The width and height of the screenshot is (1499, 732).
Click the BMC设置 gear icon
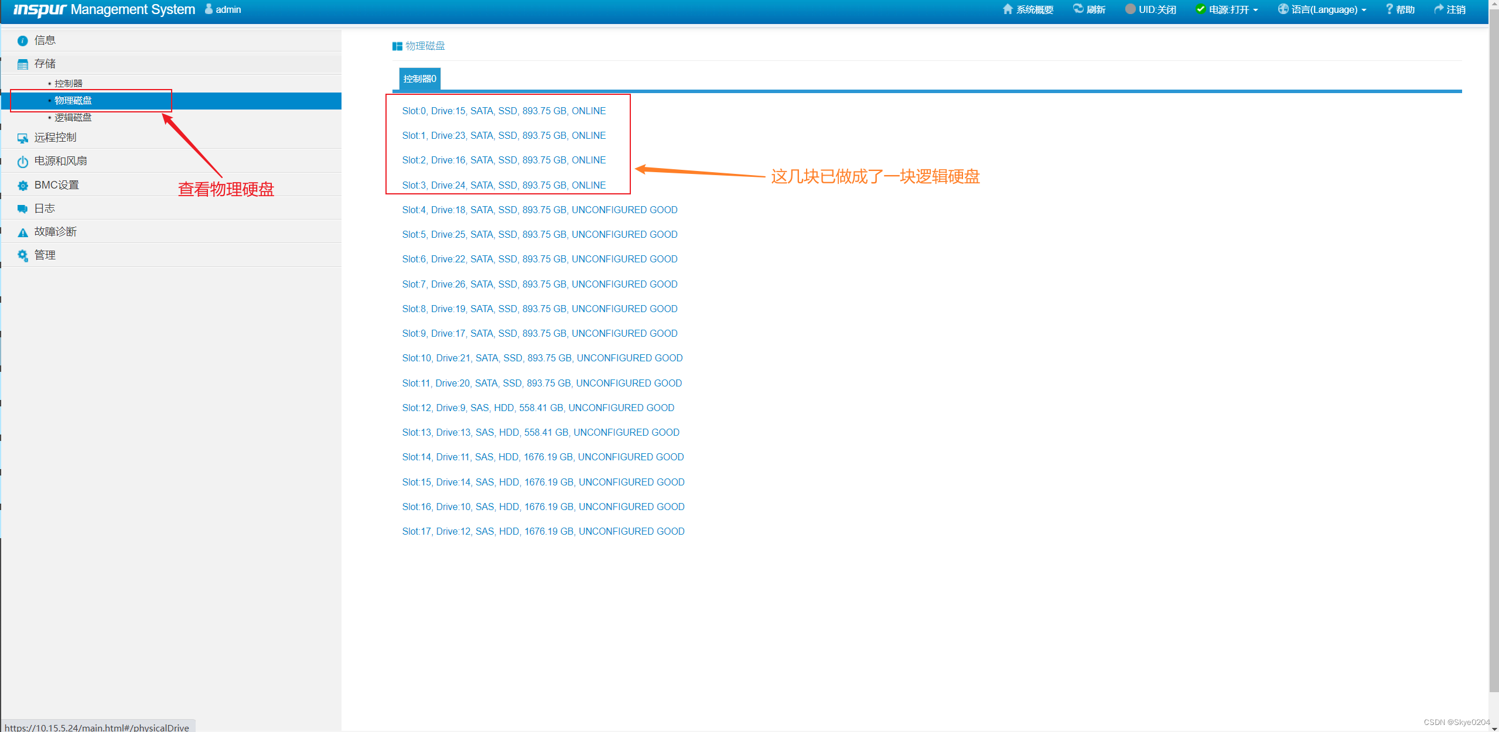(x=23, y=186)
